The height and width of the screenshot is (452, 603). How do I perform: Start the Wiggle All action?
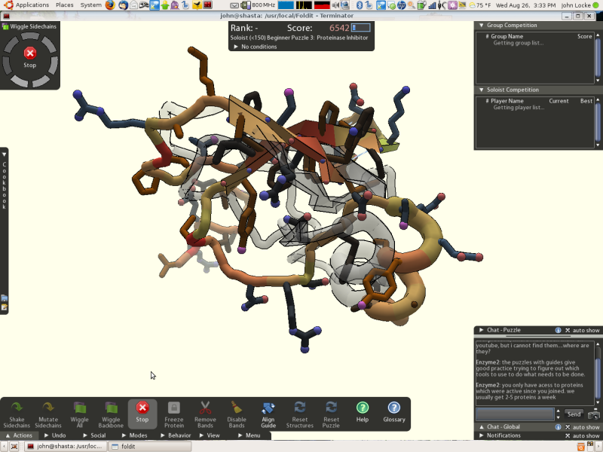pyautogui.click(x=80, y=414)
